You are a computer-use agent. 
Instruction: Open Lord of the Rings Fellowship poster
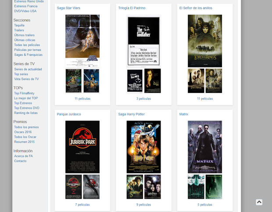(205, 41)
